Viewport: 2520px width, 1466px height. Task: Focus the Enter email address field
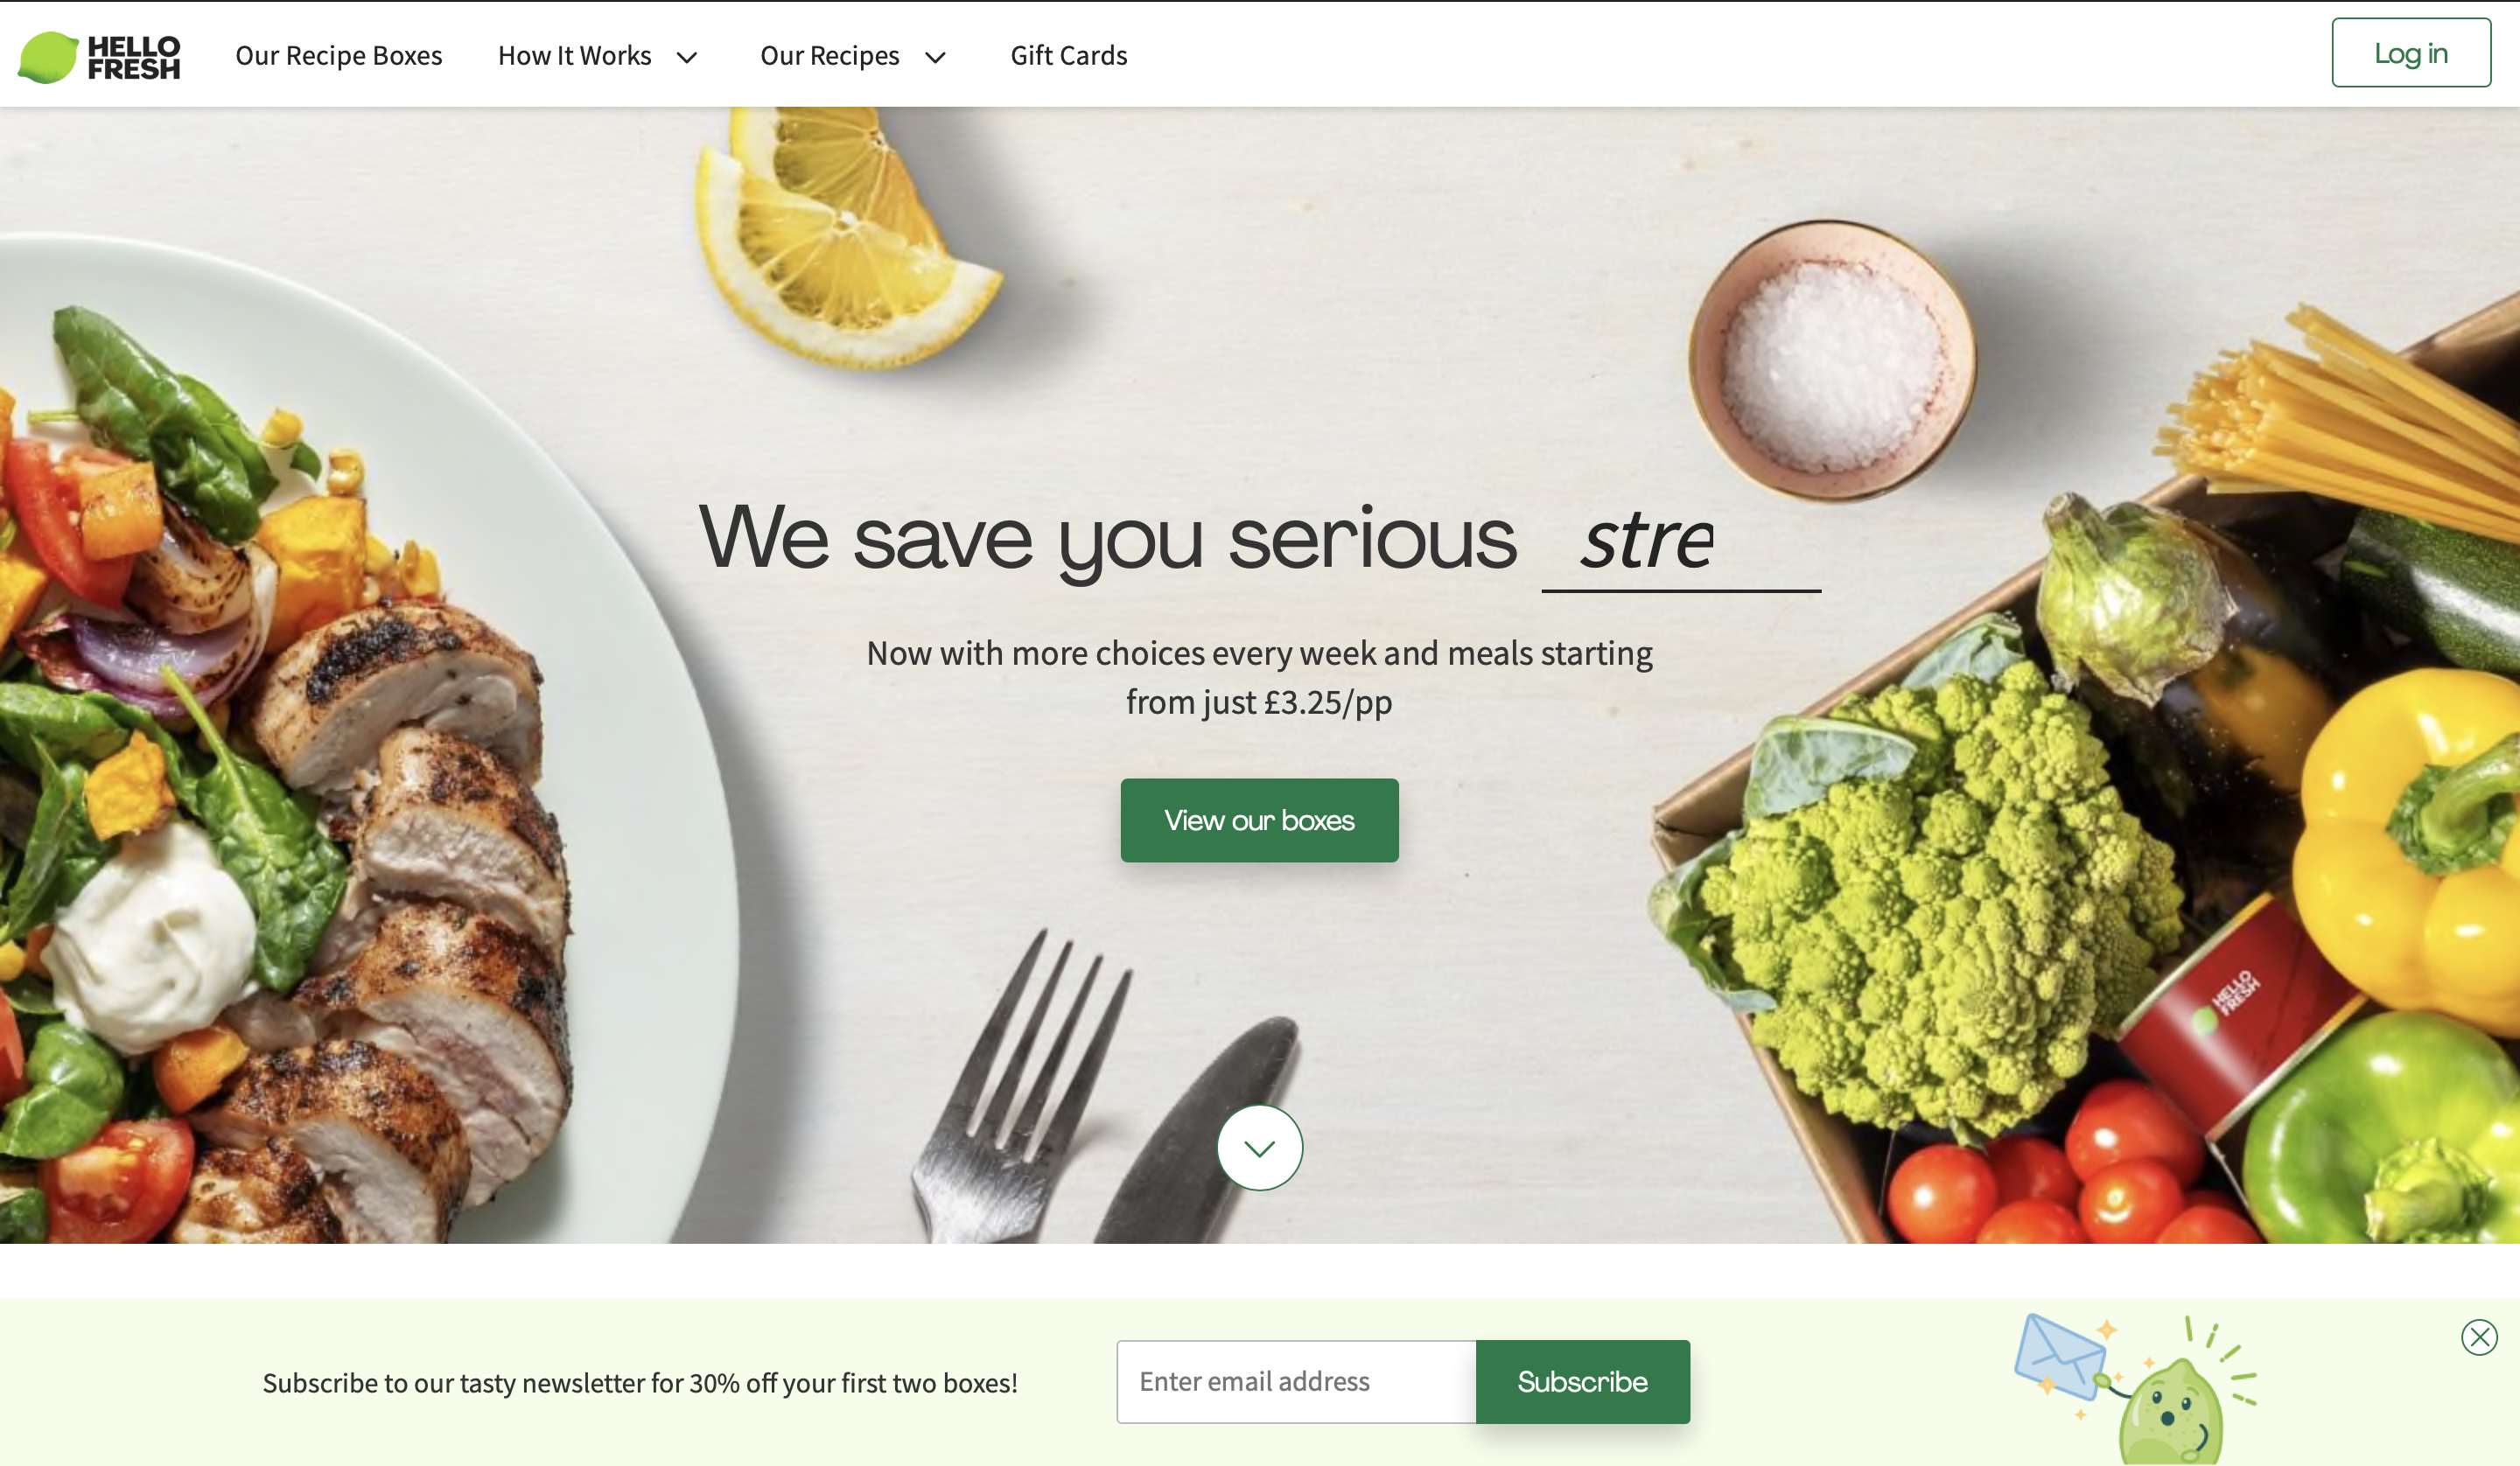pos(1296,1381)
